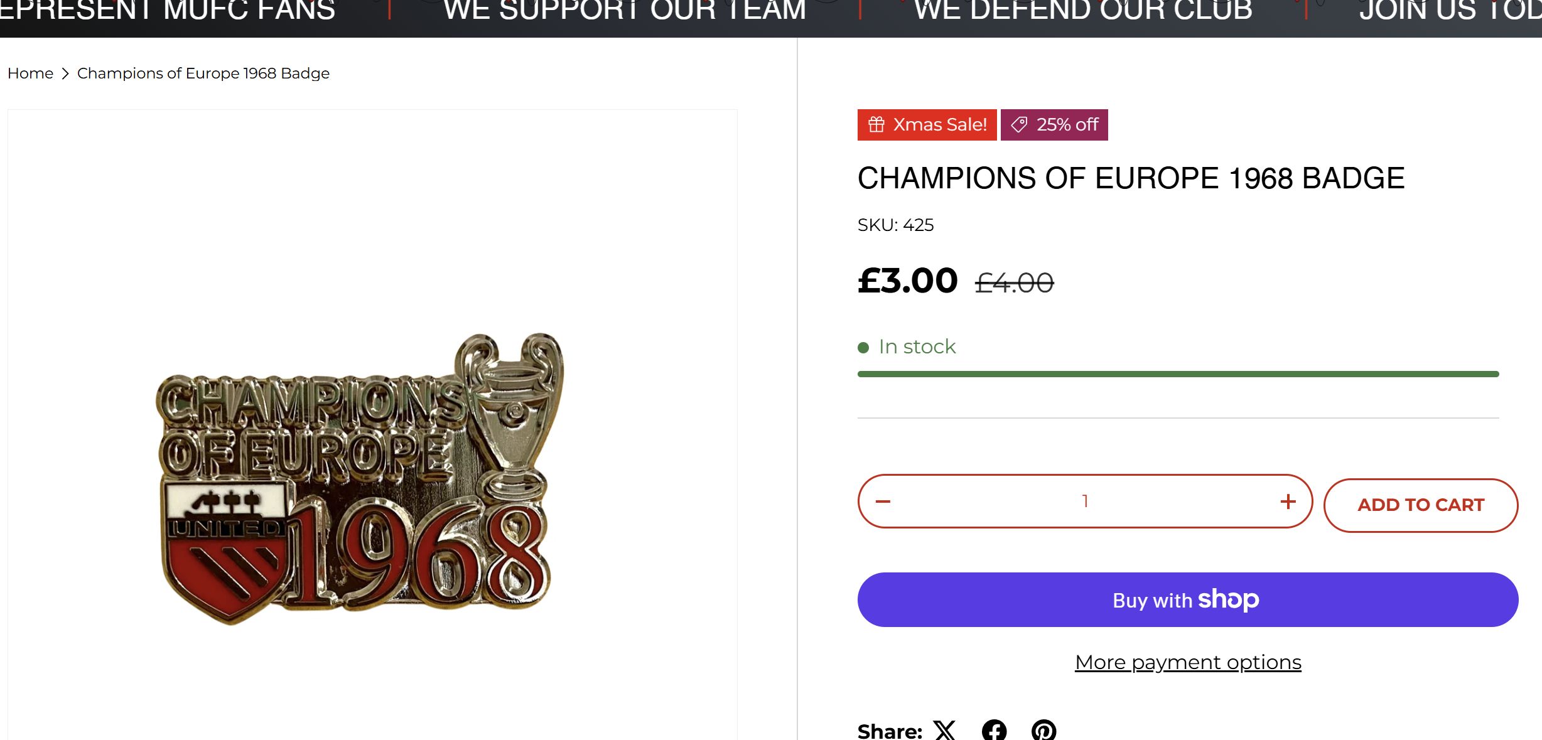
Task: Open More payment options link
Action: 1188,662
